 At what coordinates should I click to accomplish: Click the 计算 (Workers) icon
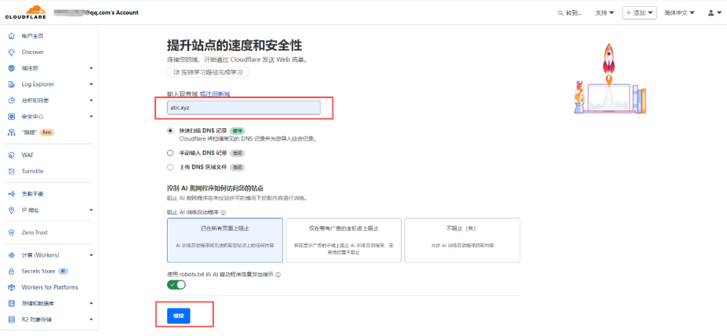click(x=11, y=255)
